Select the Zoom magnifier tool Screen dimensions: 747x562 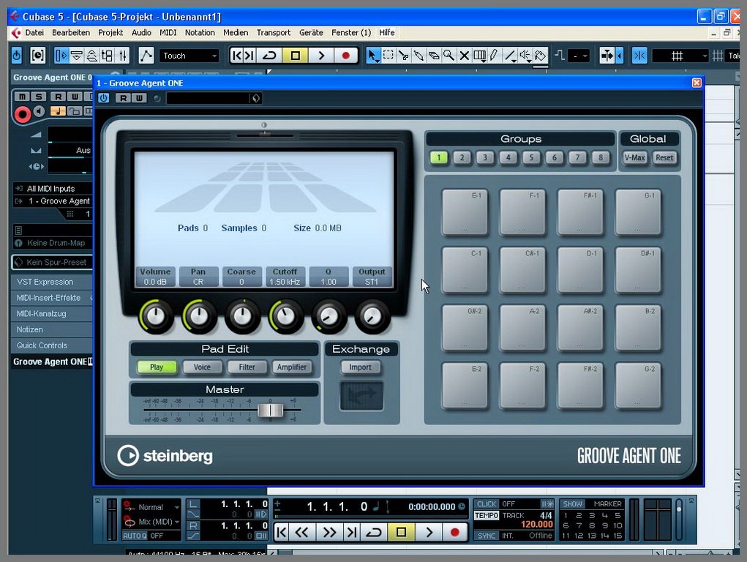pos(448,56)
